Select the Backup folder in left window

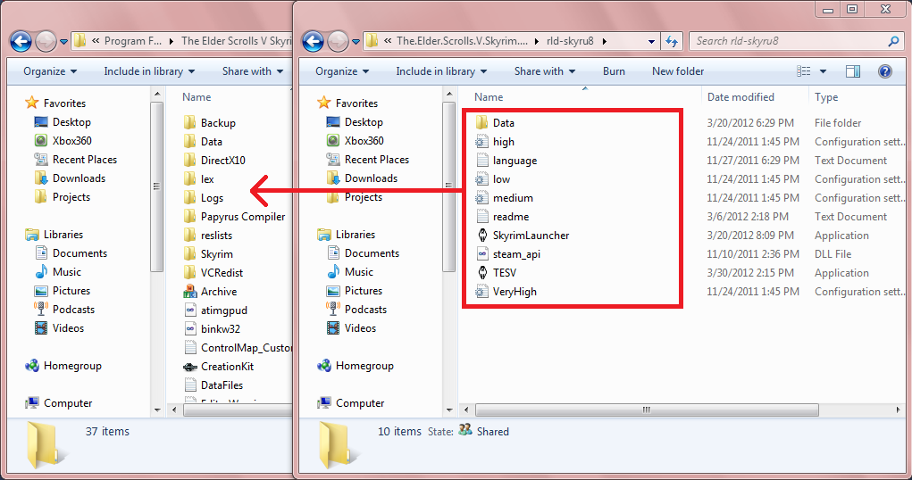218,123
